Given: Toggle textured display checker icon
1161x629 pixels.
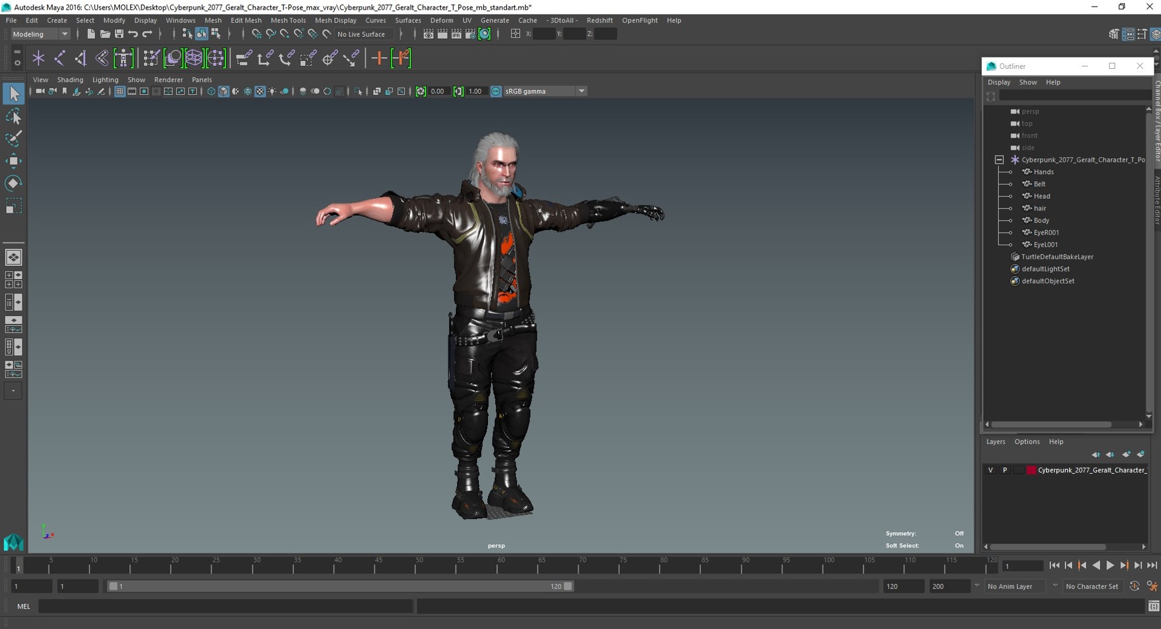Looking at the screenshot, I should pos(260,91).
